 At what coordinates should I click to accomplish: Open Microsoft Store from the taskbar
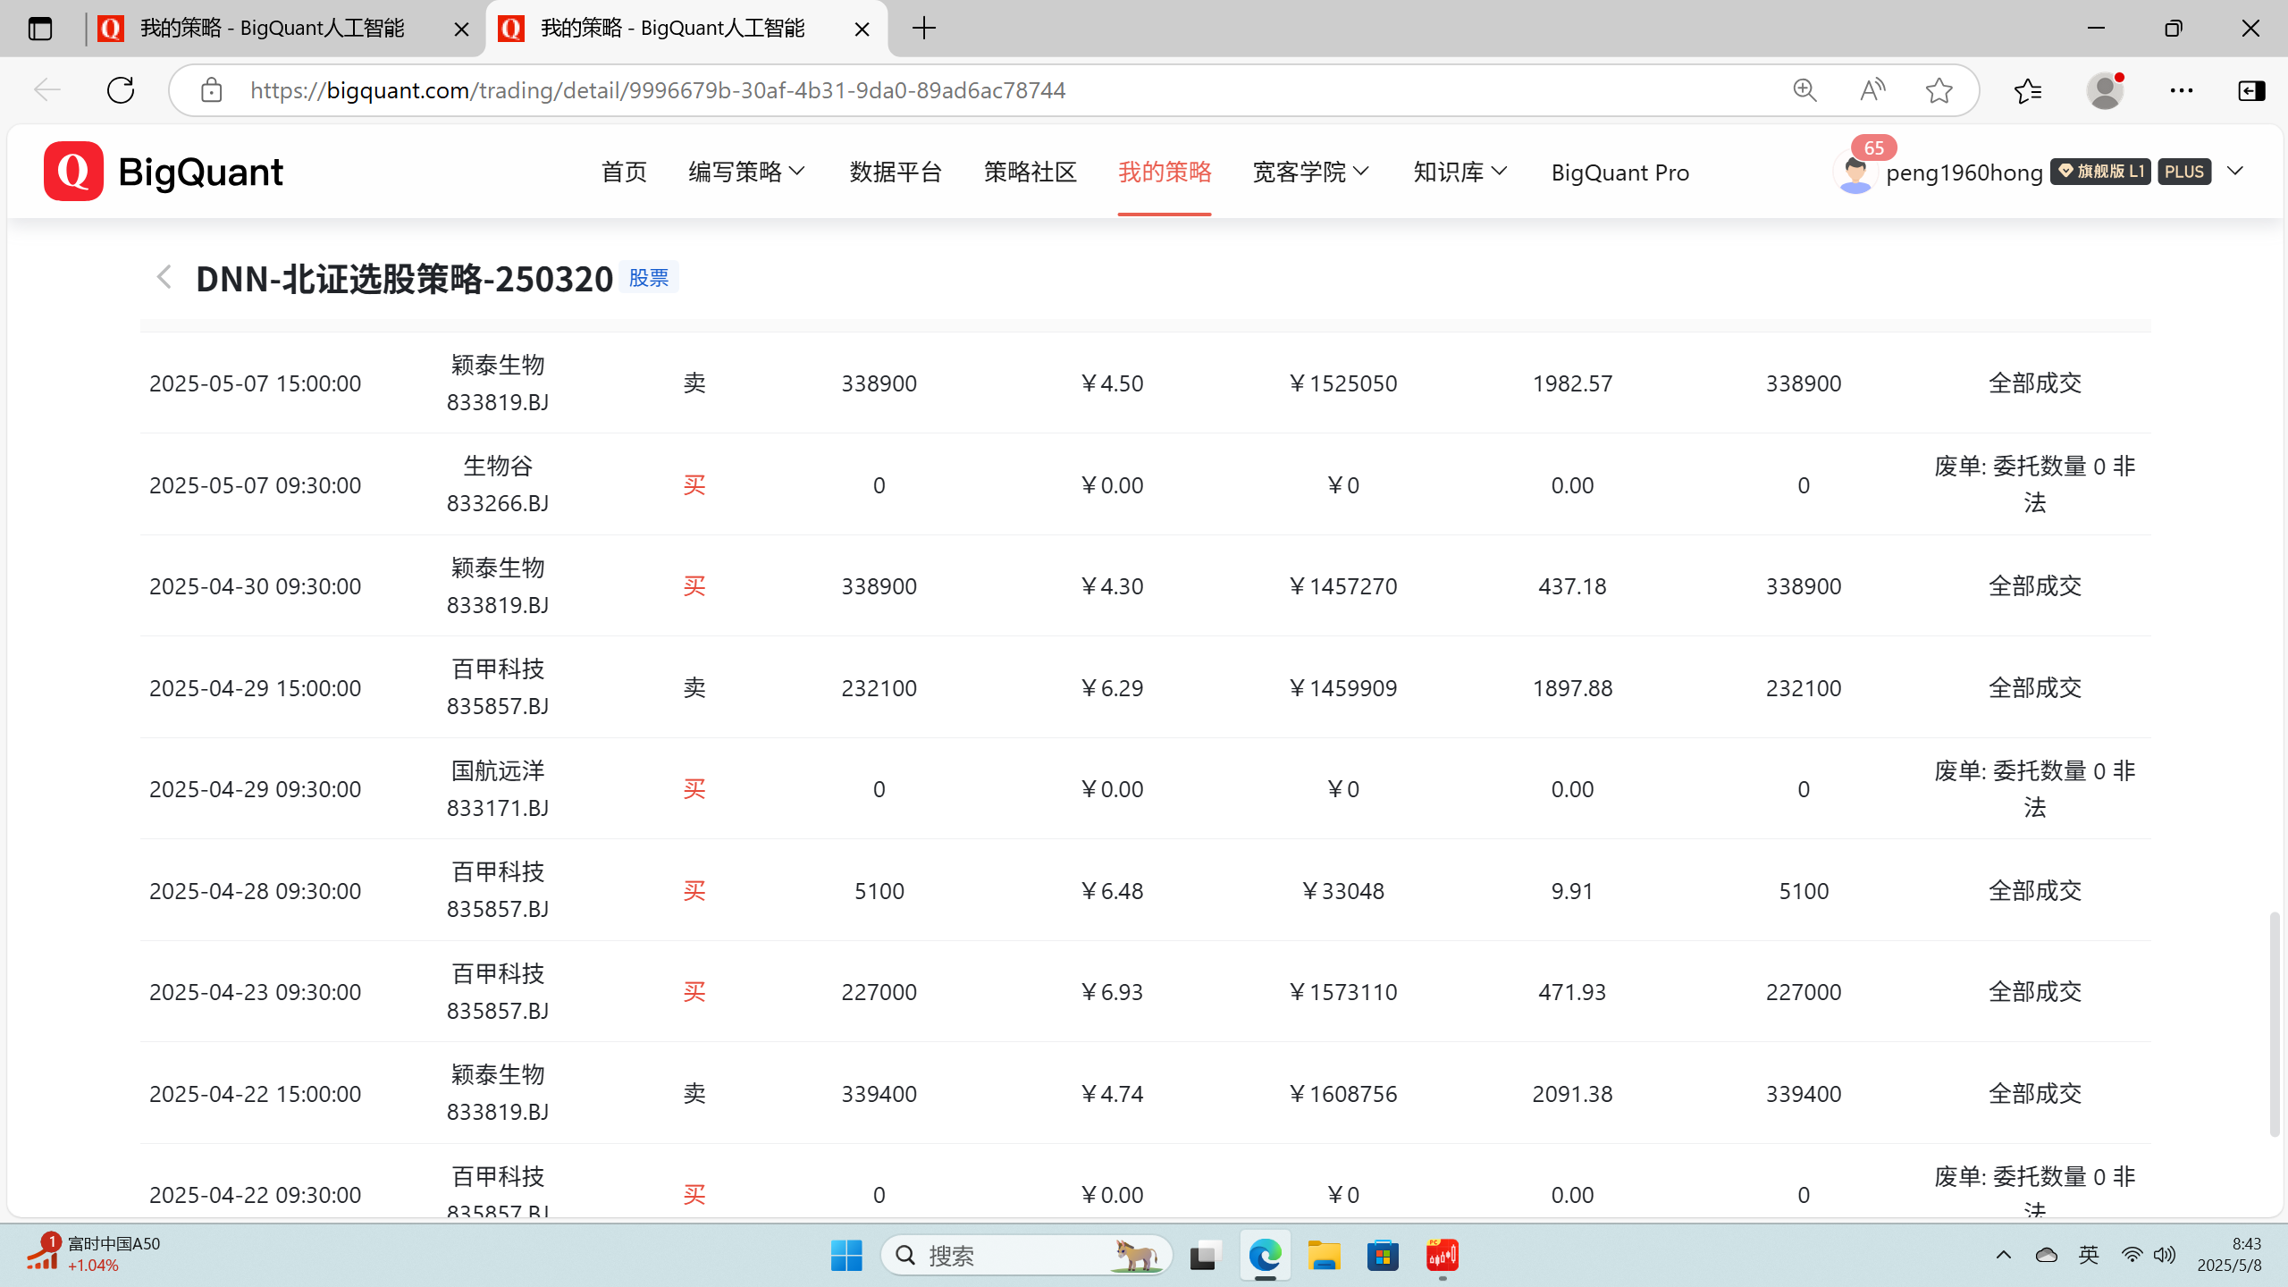click(x=1383, y=1256)
